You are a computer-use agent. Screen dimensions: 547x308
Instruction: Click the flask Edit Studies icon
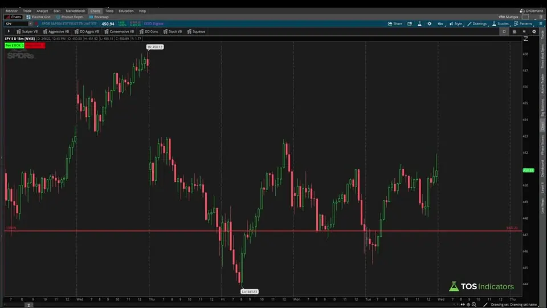pos(419,24)
